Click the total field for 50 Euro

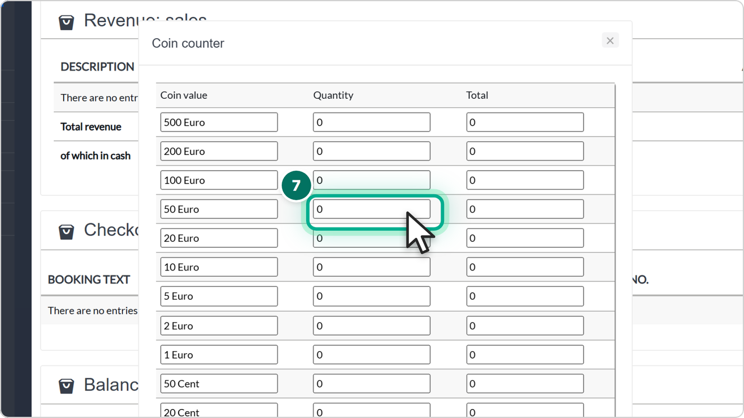point(525,209)
